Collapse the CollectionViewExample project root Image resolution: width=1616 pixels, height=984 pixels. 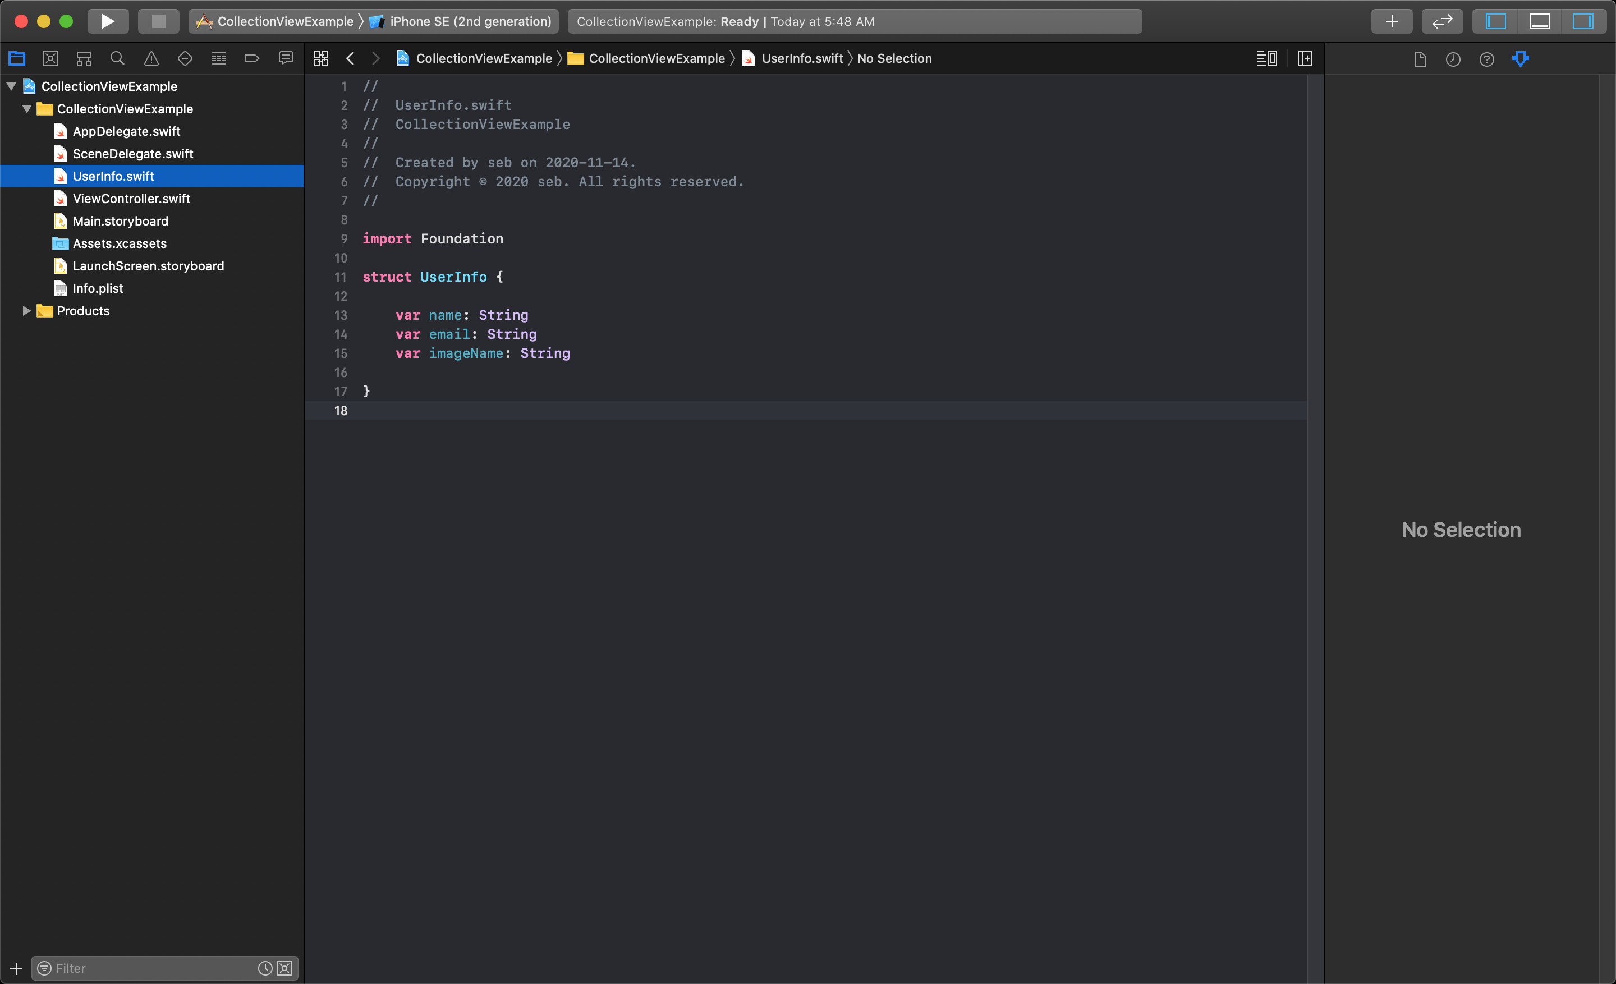[x=11, y=86]
